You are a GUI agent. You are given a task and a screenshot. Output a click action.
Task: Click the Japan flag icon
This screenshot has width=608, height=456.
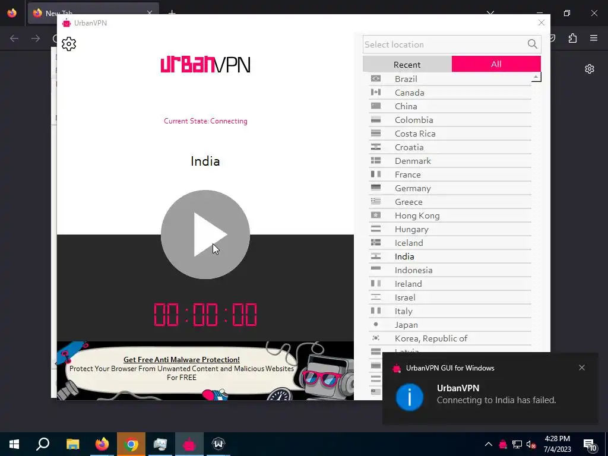[x=376, y=324]
